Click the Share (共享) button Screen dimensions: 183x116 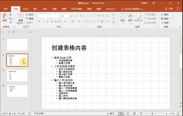coord(169,9)
